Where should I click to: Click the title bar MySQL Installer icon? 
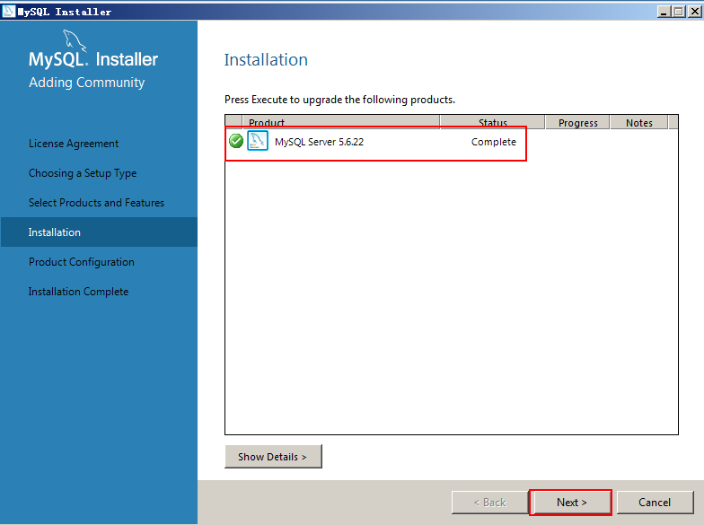9,11
